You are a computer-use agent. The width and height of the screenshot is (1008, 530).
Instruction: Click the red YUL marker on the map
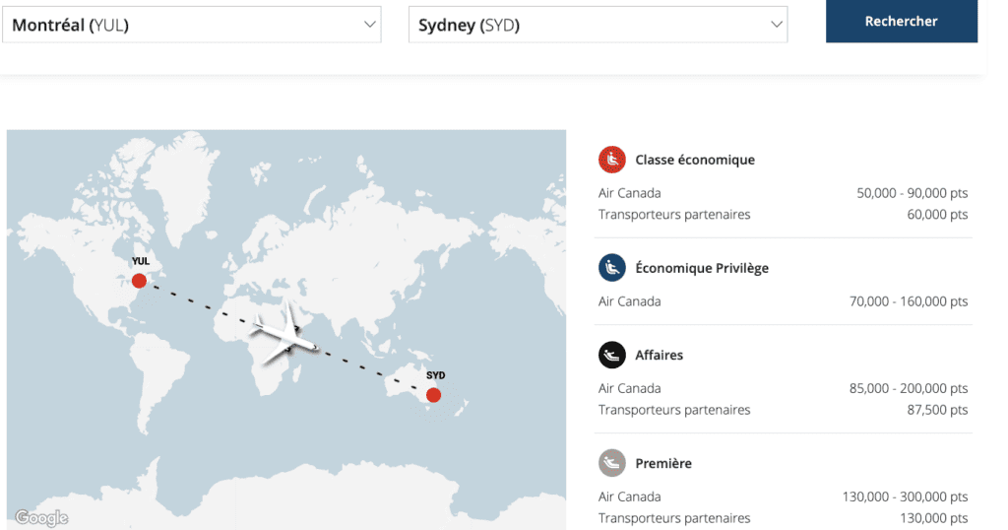(x=139, y=281)
